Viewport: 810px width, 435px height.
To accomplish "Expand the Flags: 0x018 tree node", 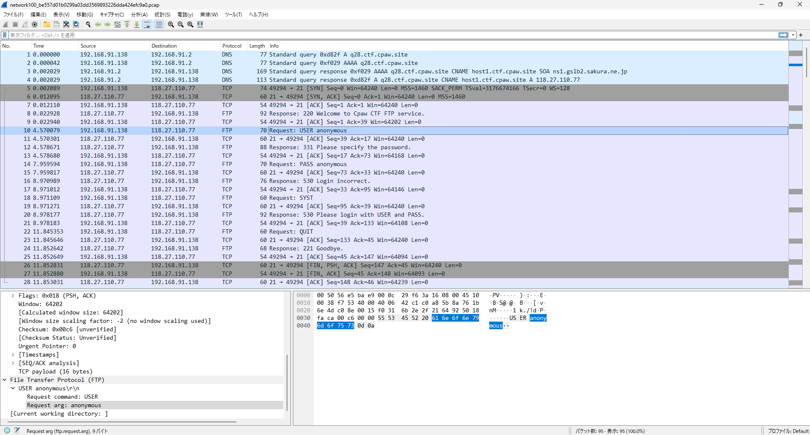I will point(13,295).
